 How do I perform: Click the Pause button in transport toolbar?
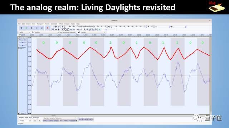[x=21, y=28]
